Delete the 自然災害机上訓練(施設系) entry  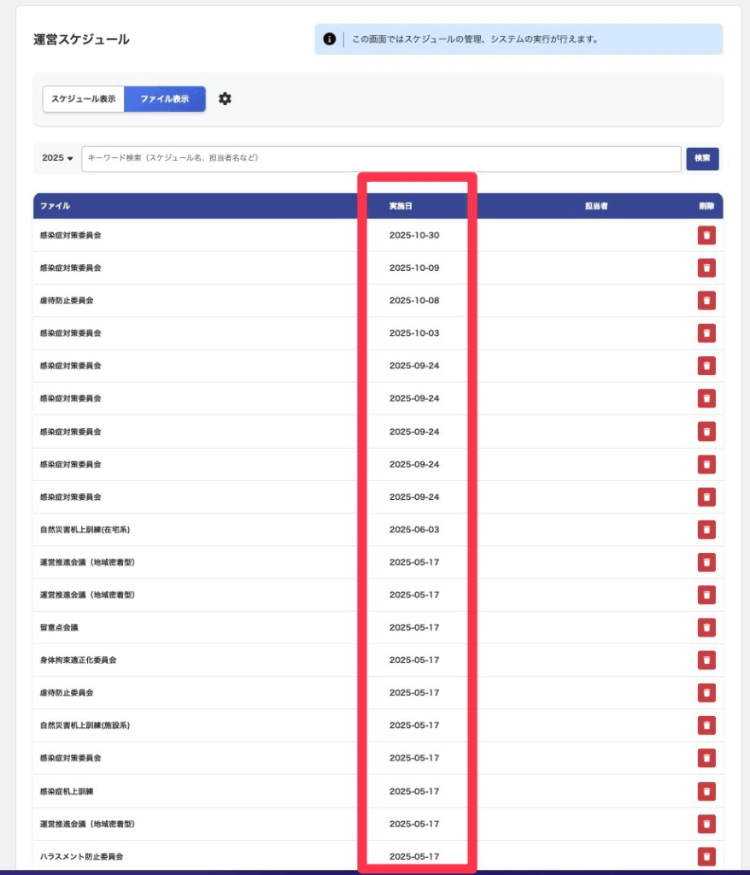point(706,725)
